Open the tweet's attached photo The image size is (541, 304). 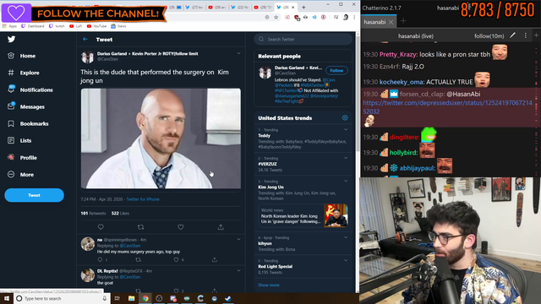161,138
